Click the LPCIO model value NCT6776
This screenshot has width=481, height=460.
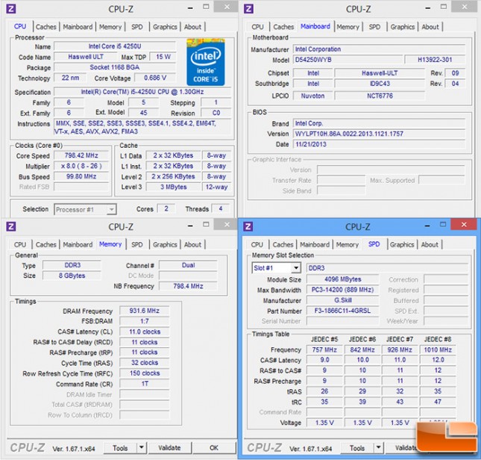380,96
